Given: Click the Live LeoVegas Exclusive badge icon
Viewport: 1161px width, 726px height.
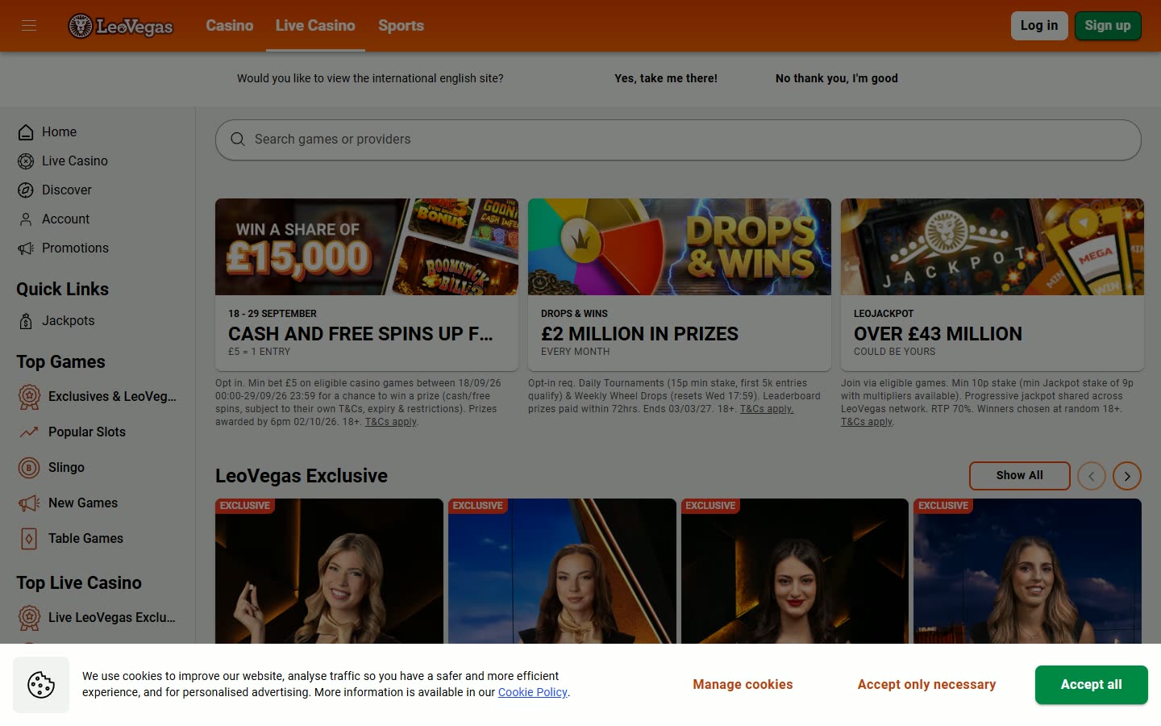Looking at the screenshot, I should 29,618.
